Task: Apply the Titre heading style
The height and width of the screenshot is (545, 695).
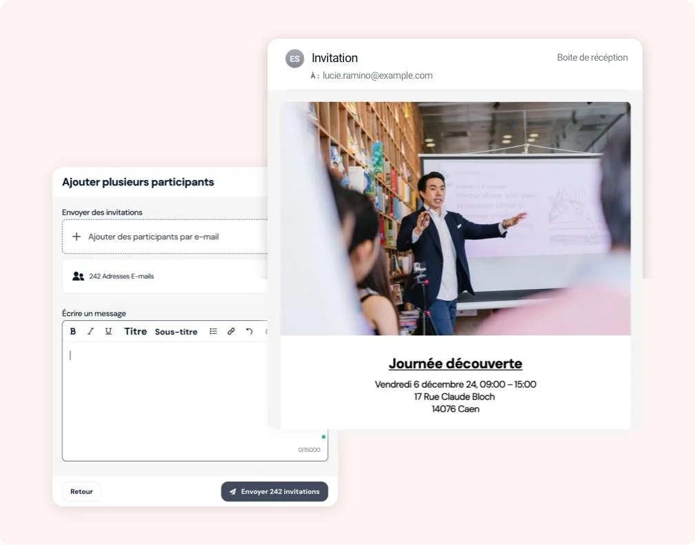Action: [x=135, y=332]
